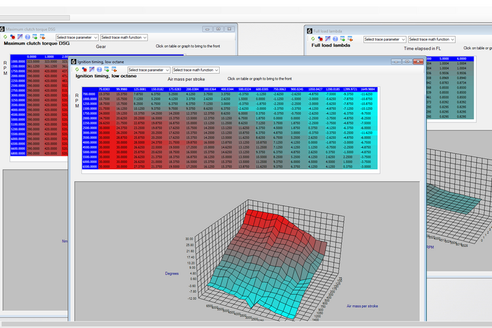Click the 'Full load lambda' title bar text
Screen dimensions: 492x328
pyautogui.click(x=327, y=31)
